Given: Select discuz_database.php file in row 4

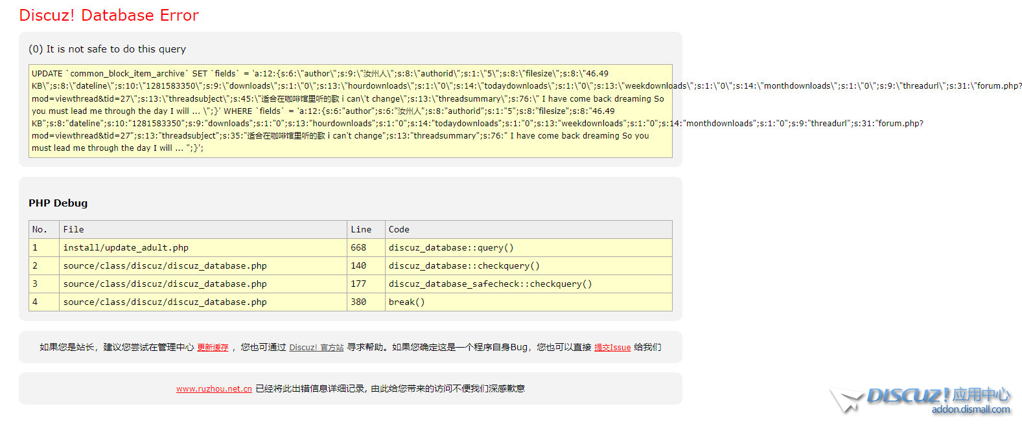Looking at the screenshot, I should click(203, 302).
